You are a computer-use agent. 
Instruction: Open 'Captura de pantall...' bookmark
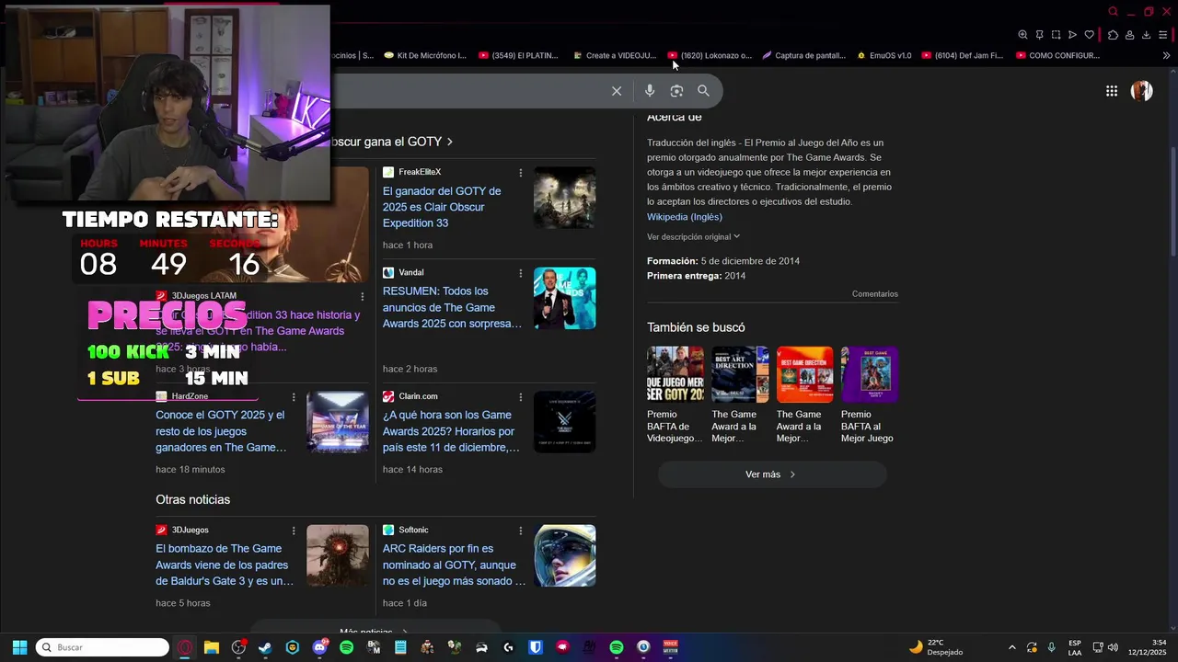[x=803, y=55]
